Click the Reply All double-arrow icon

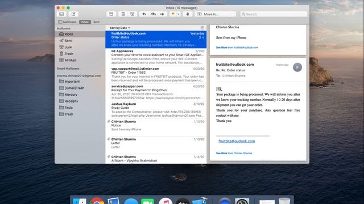pos(153,14)
